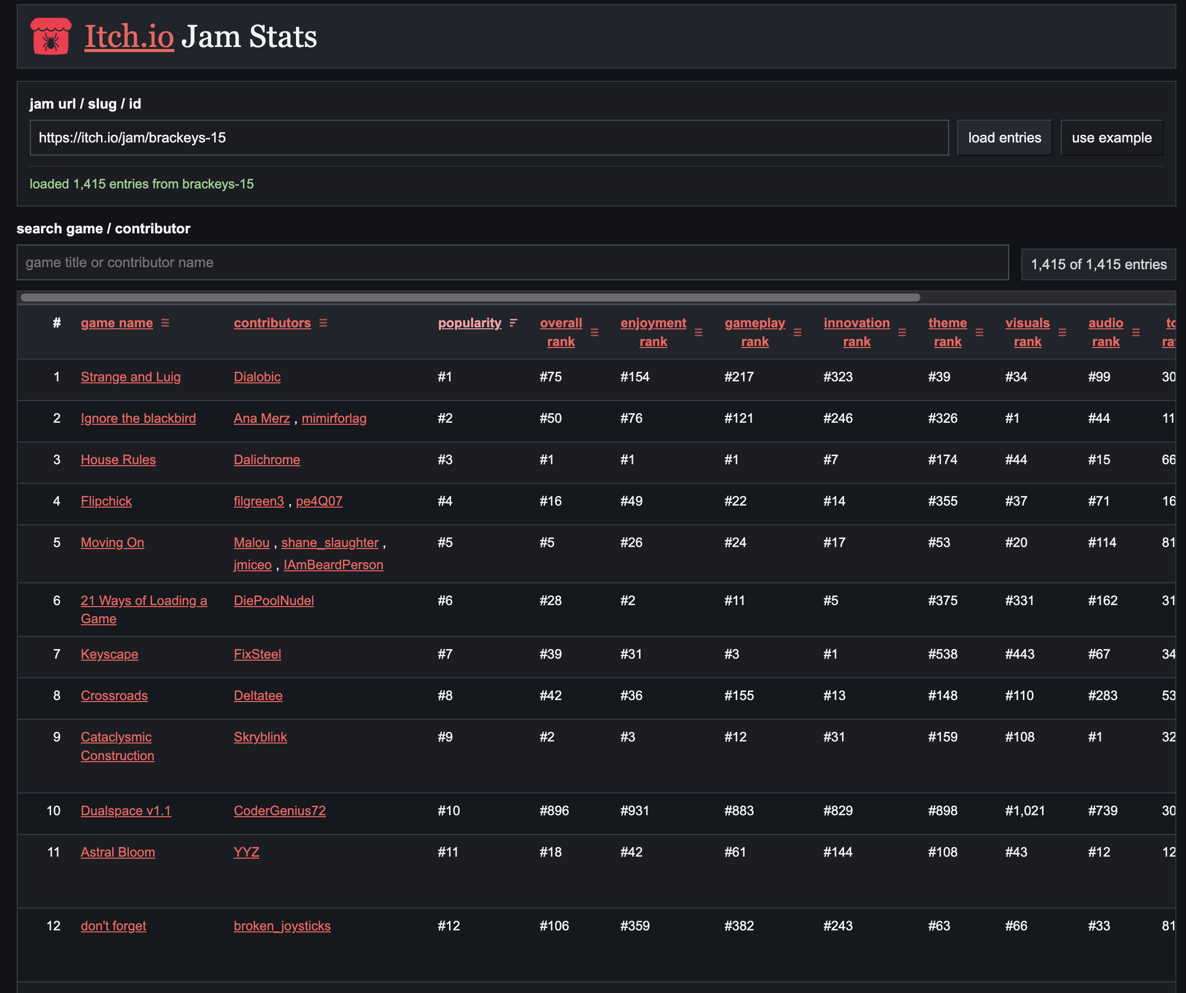Viewport: 1186px width, 993px height.
Task: Open filter icon for theme rank column
Action: [979, 333]
